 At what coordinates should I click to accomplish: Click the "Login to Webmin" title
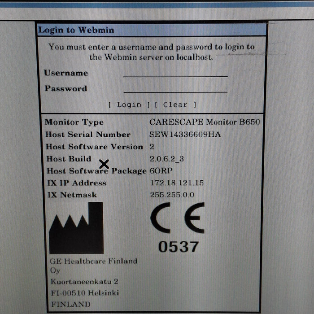76,30
